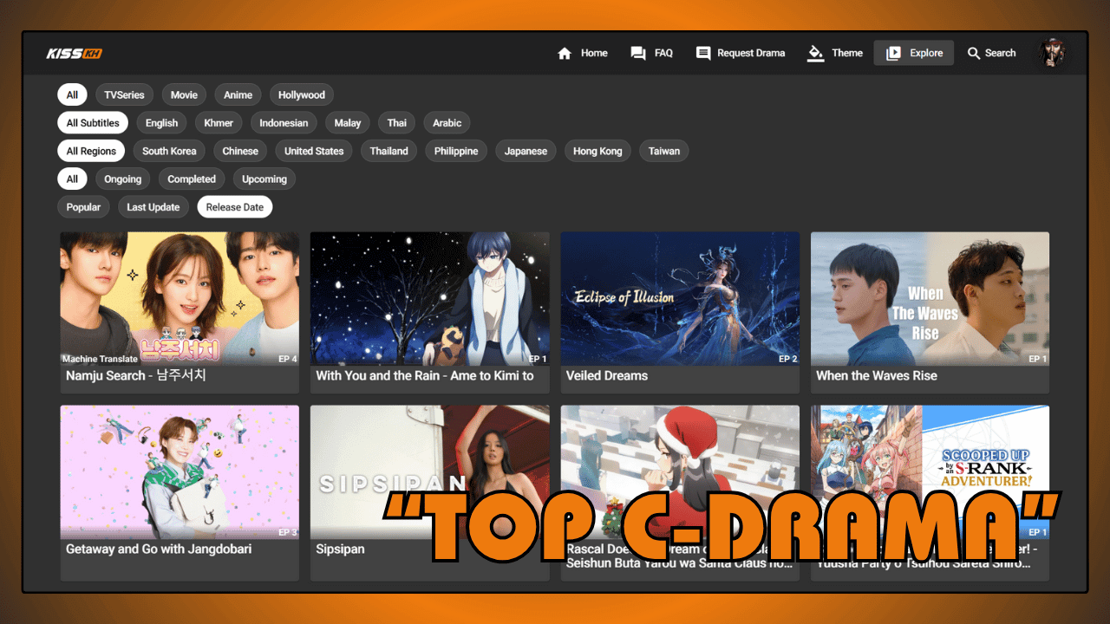
Task: Open the Veiled Dreams drama thumbnail
Action: (x=680, y=299)
